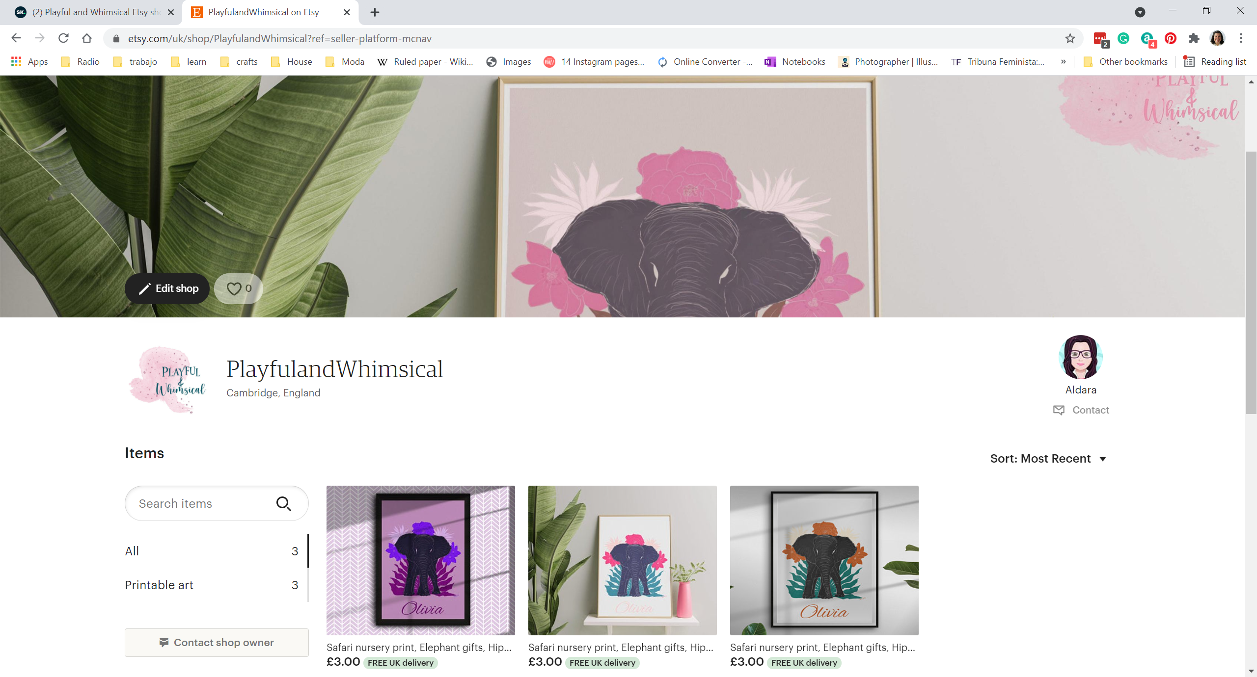Close the Playful and Whimsical Etsy shop tab
This screenshot has width=1257, height=677.
(x=171, y=12)
